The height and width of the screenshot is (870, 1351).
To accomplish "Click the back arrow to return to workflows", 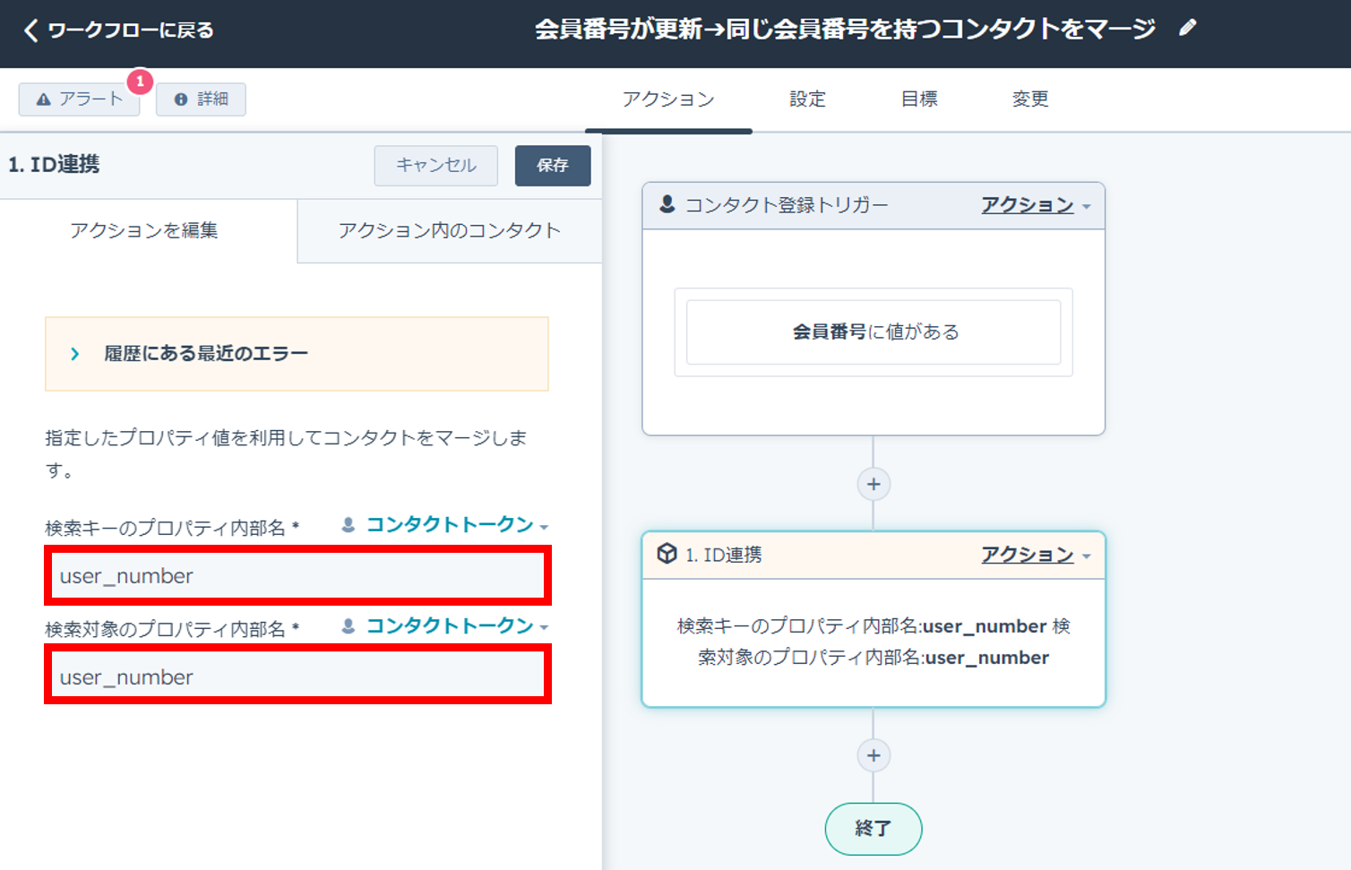I will click(x=31, y=30).
